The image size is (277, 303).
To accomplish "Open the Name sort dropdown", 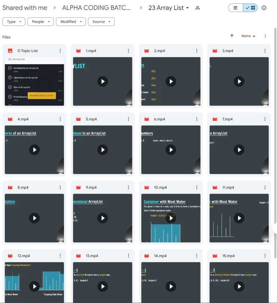I will 248,36.
